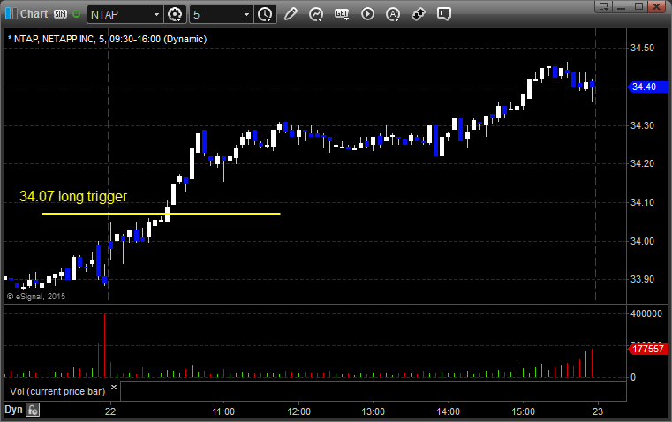Click the 34.50 price axis label
672x422 pixels.
point(643,48)
